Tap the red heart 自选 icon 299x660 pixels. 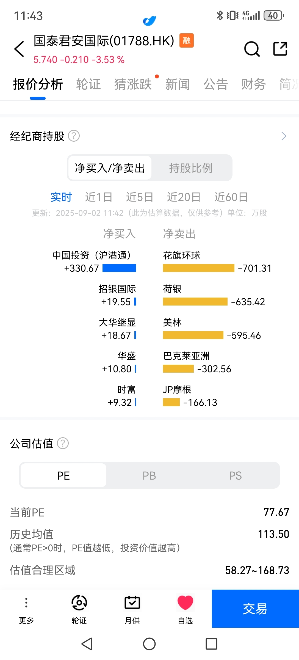coord(185,602)
